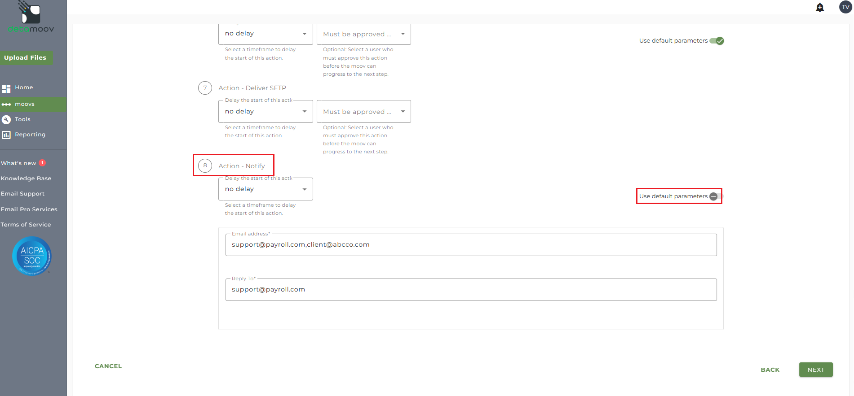The width and height of the screenshot is (854, 396).
Task: Click the Home dashboard icon
Action: tap(6, 88)
